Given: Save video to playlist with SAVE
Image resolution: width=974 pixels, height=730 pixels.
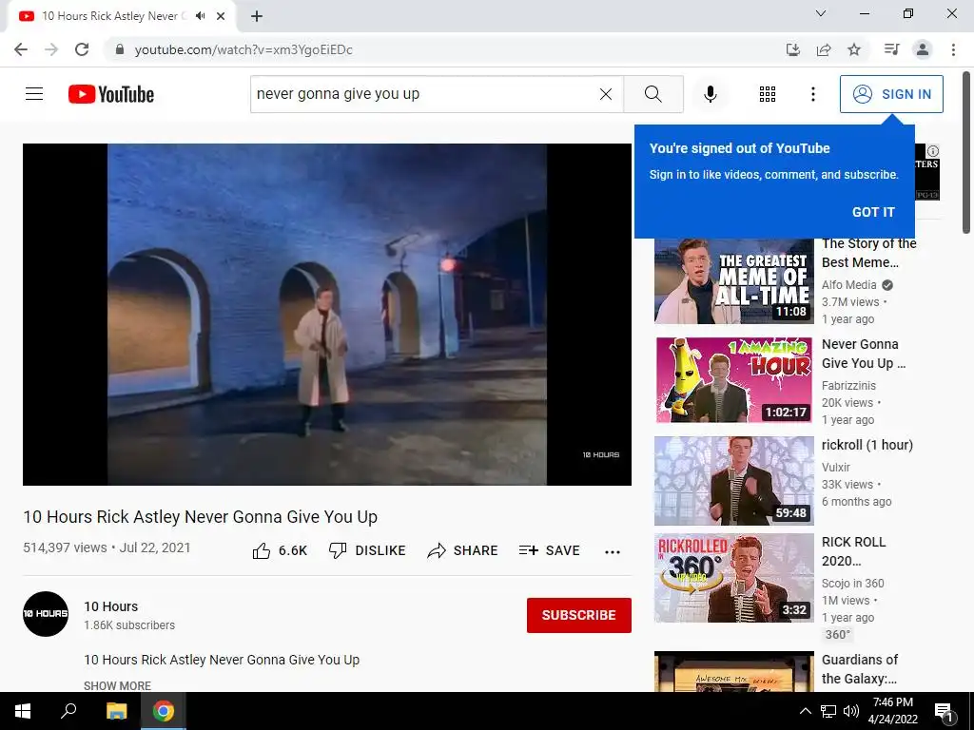Looking at the screenshot, I should 550,550.
